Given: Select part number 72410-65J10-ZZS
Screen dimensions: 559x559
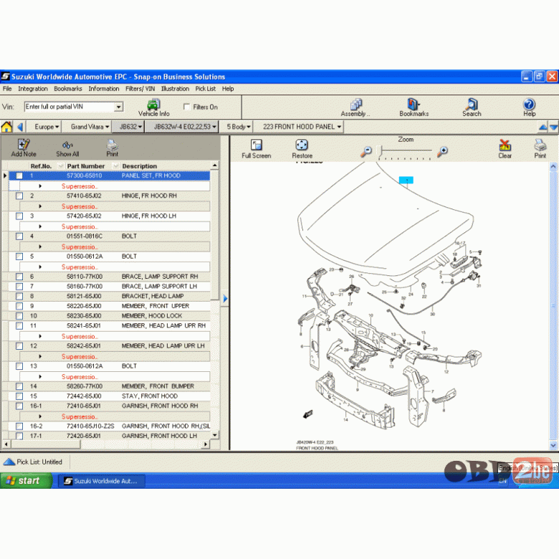Looking at the screenshot, I should 90,426.
